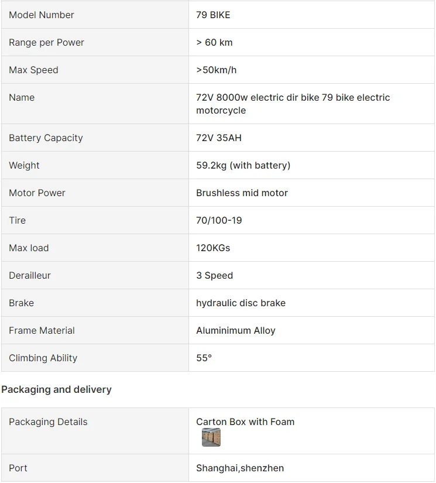
Task: Select the Brushless mid motor value
Action: [x=242, y=193]
